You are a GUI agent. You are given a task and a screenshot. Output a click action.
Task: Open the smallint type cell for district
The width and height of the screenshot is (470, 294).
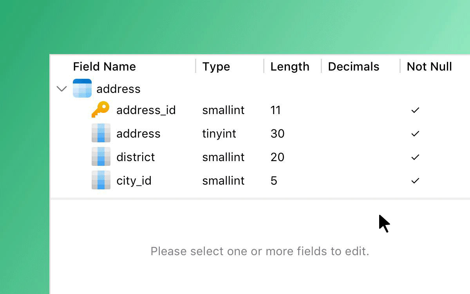pyautogui.click(x=223, y=157)
